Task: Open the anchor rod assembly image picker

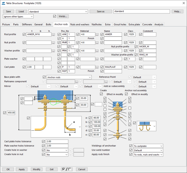Action: click(x=147, y=126)
